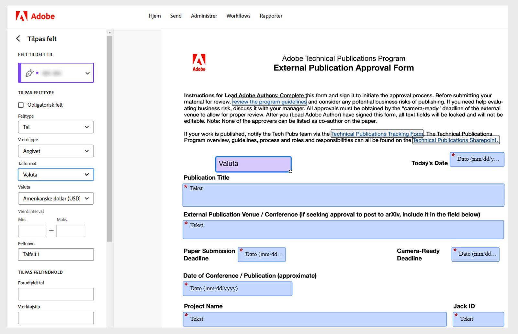
Task: Click the Today's Date field
Action: (x=477, y=159)
